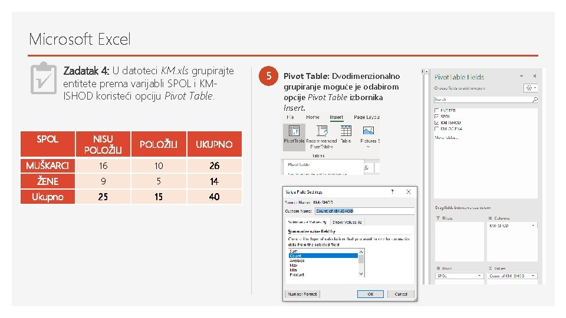
Task: Uncheck the SPOL field checkbox
Action: [x=436, y=117]
